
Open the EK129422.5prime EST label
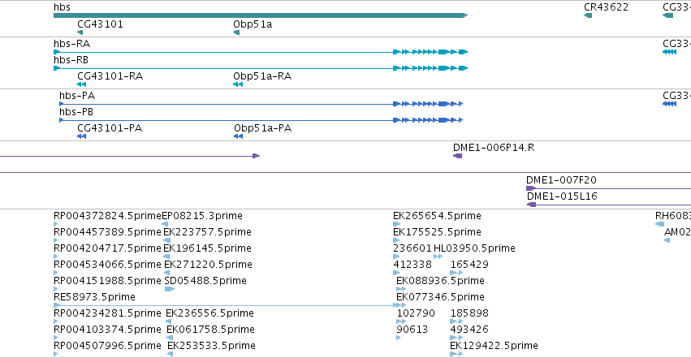coord(494,346)
